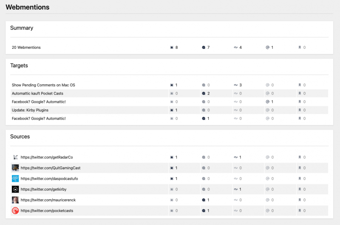
Task: Click reply count 2 for Automattic kauft Pocket Casts
Action: [x=209, y=93]
